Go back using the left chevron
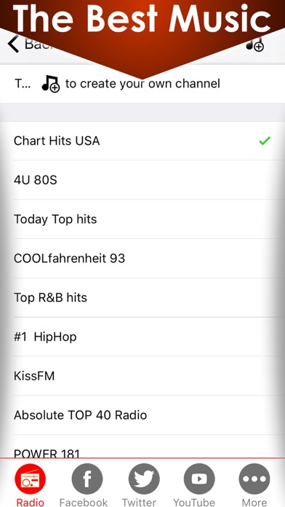The width and height of the screenshot is (285, 507). click(13, 44)
